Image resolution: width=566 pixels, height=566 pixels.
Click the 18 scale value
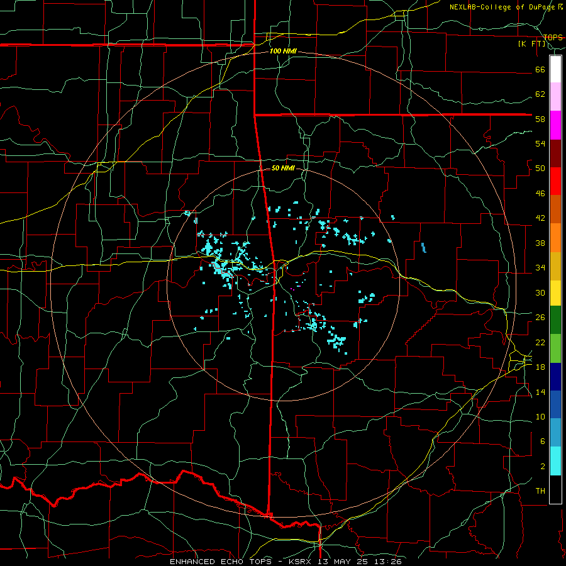point(540,367)
